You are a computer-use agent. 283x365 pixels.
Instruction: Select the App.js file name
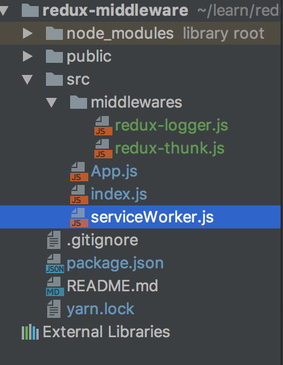114,172
